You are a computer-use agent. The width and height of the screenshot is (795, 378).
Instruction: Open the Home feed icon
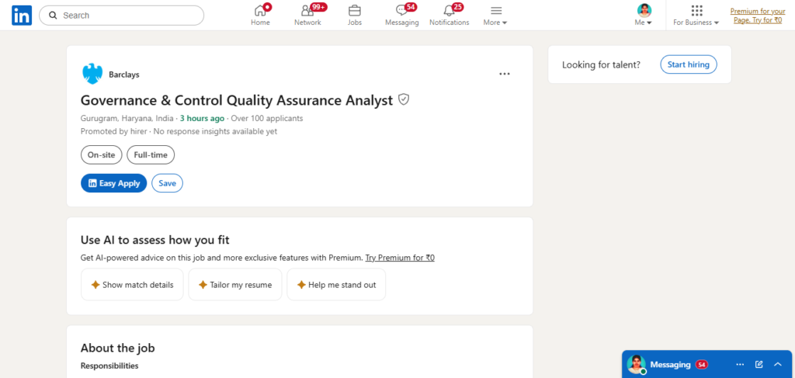coord(260,16)
